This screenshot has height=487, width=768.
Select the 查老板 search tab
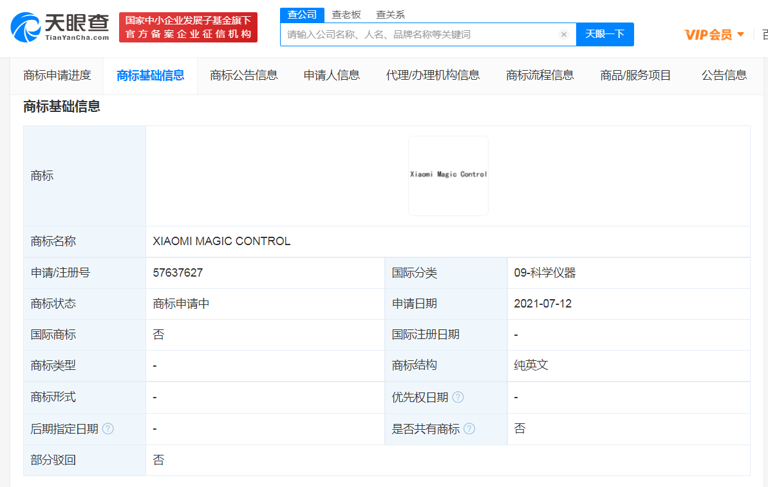[x=346, y=15]
